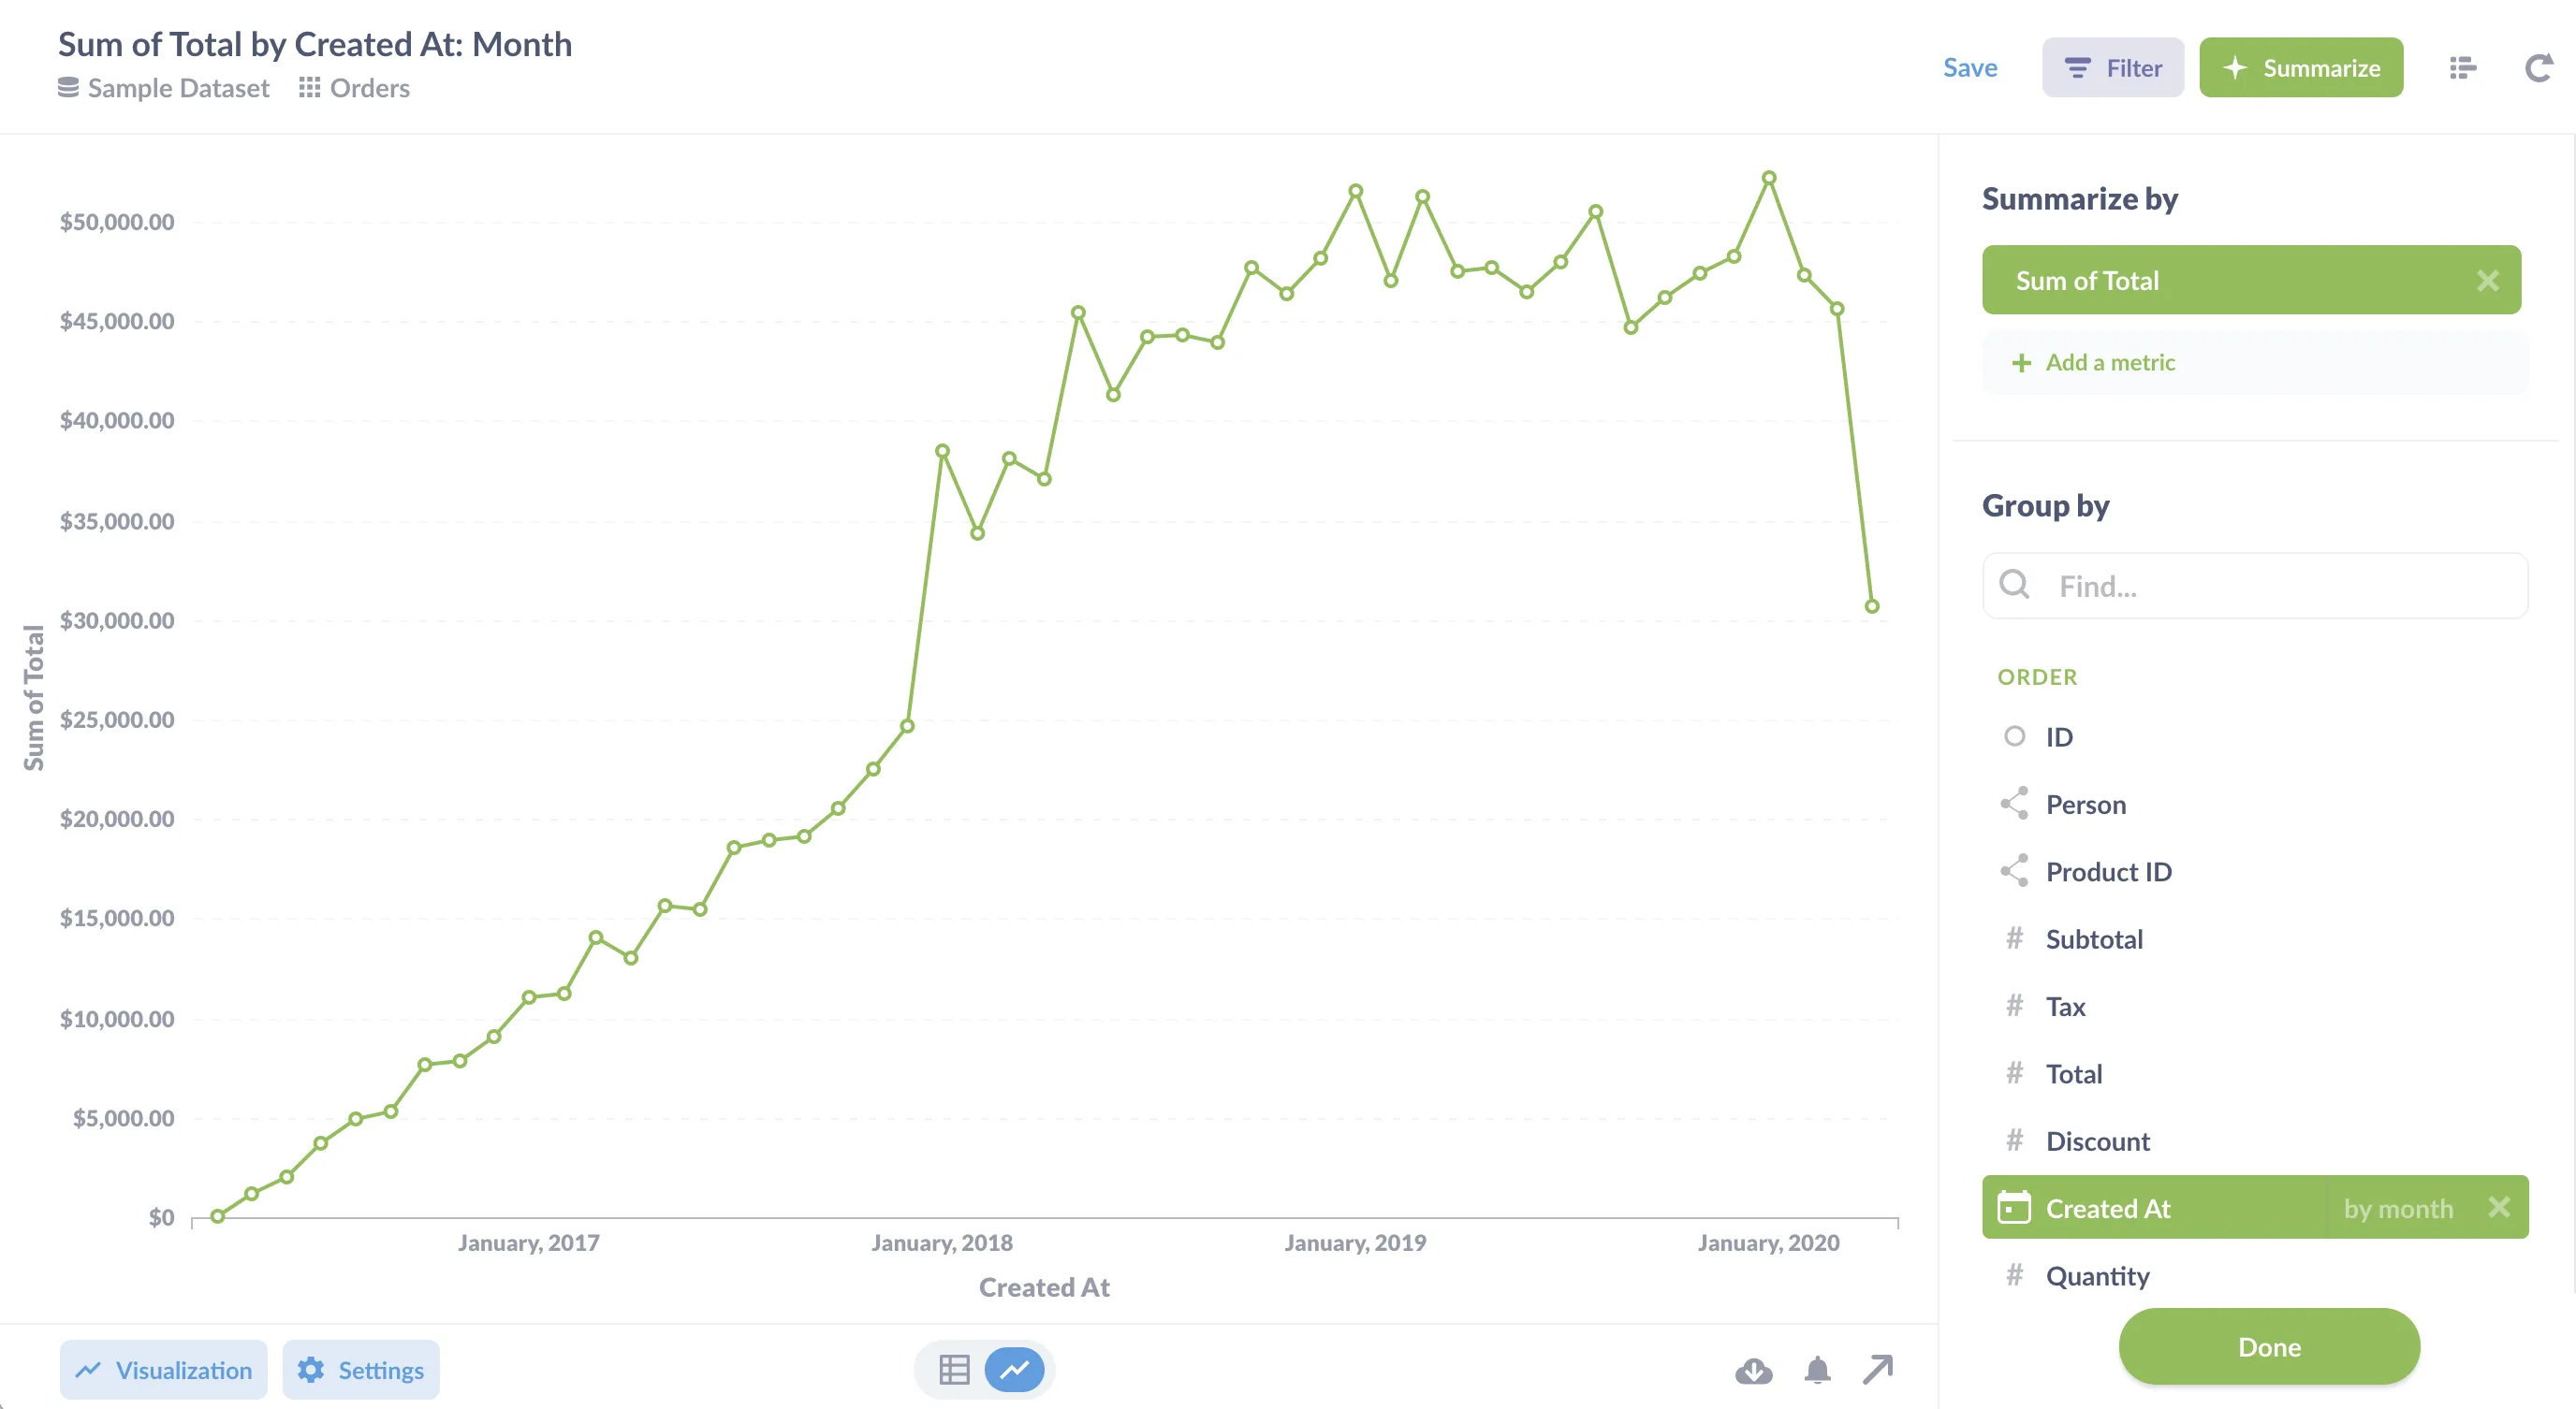The image size is (2576, 1409).
Task: Click the arrow icon in bottom toolbar
Action: pyautogui.click(x=1878, y=1369)
